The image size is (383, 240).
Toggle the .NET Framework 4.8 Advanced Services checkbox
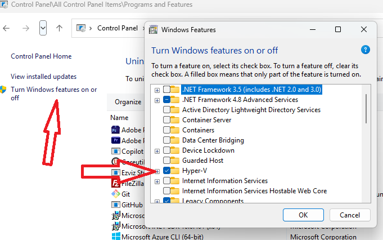tap(166, 100)
